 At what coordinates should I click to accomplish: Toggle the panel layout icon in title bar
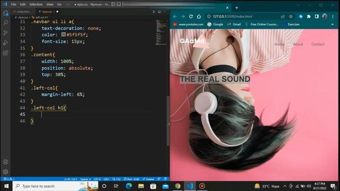(118, 4)
